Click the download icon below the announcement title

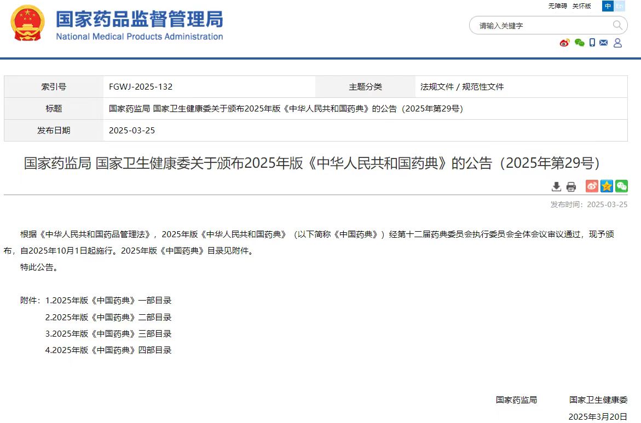[x=556, y=186]
